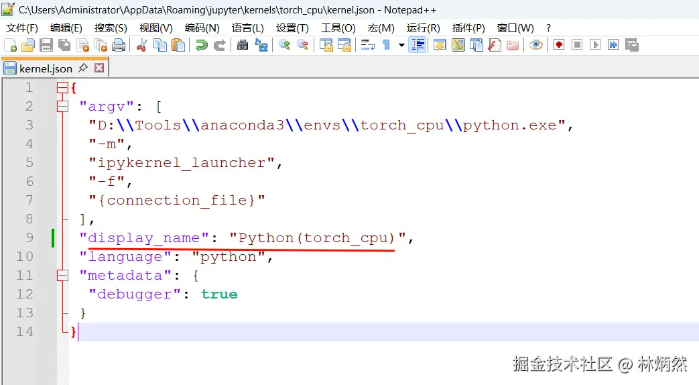The width and height of the screenshot is (699, 385).
Task: Open Find with the binoculars icon
Action: [x=243, y=45]
